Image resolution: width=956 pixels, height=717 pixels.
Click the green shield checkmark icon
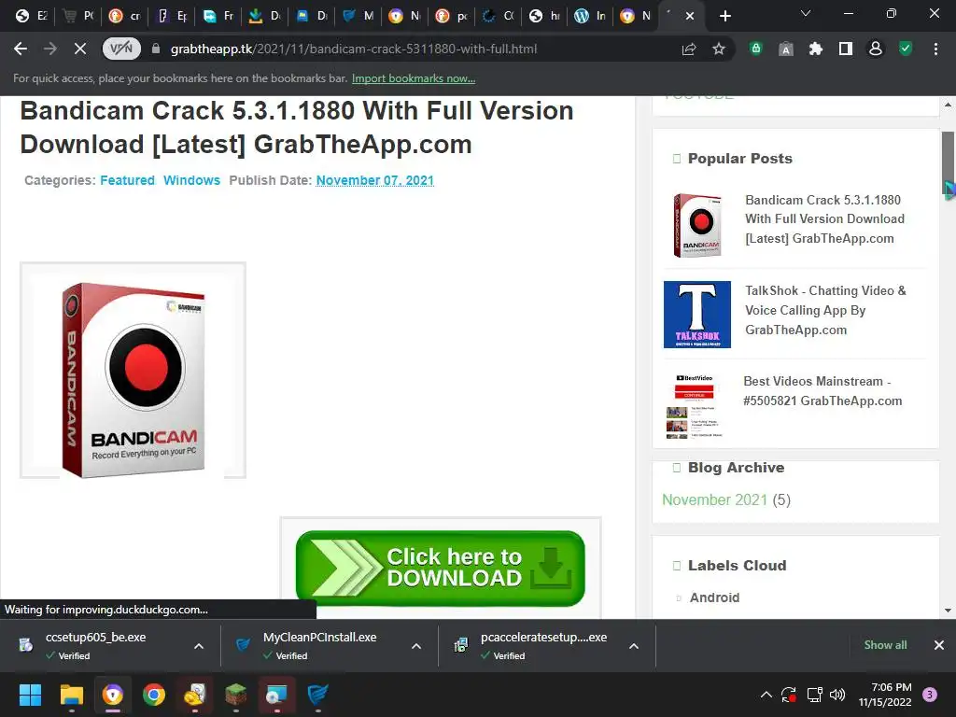tap(906, 49)
